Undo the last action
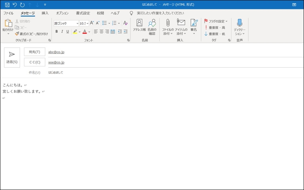This screenshot has height=190, width=304. pyautogui.click(x=15, y=5)
